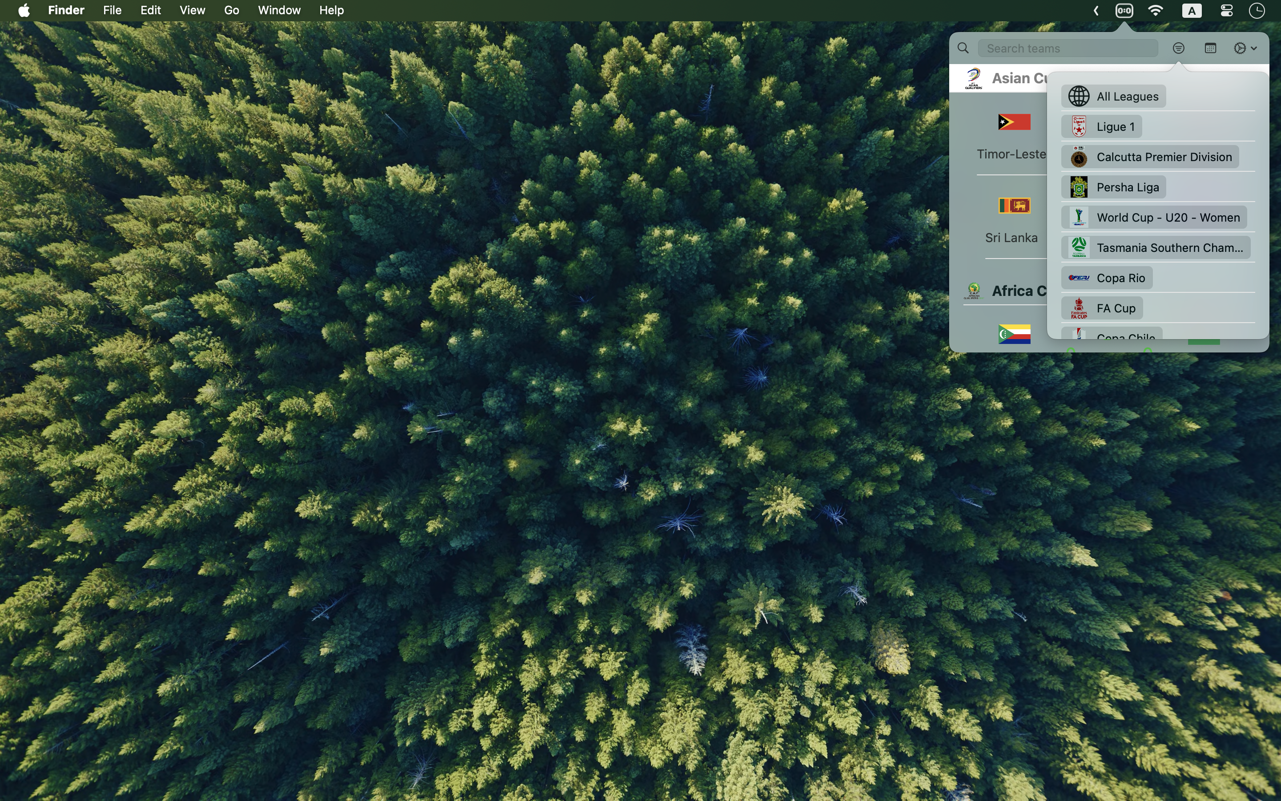Select Persha Liga from league list
The image size is (1281, 801).
[x=1114, y=187]
